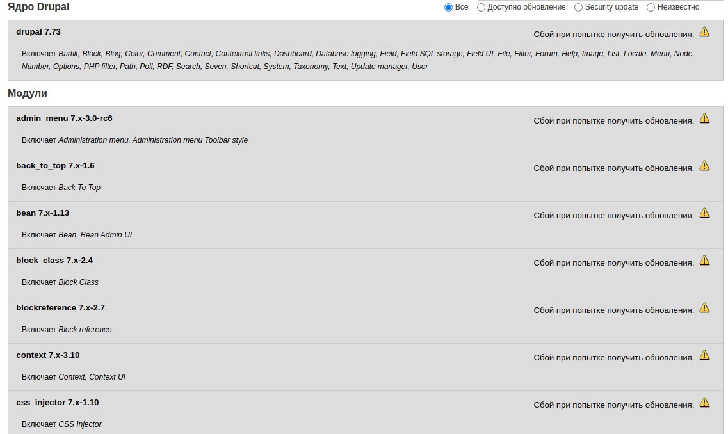Image resolution: width=728 pixels, height=434 pixels.
Task: Click the "Back To Top" includes text
Action: (x=79, y=188)
